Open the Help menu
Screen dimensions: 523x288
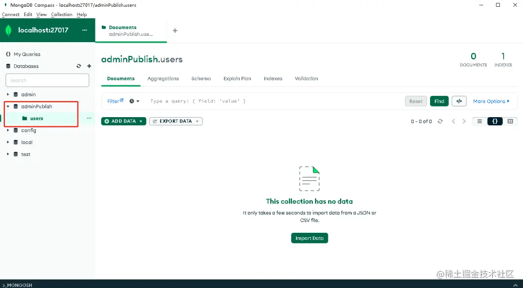coord(82,15)
